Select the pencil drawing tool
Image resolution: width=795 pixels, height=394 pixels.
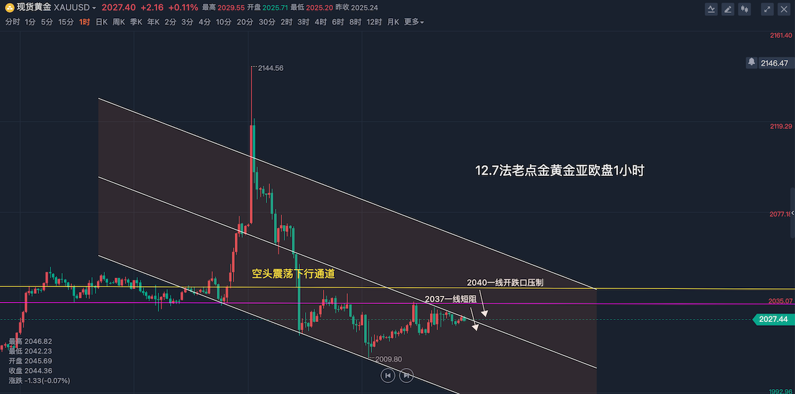click(728, 9)
